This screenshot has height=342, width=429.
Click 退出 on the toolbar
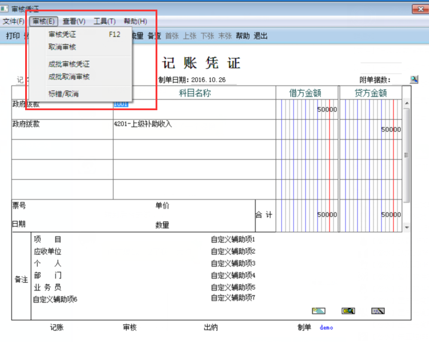pos(260,36)
